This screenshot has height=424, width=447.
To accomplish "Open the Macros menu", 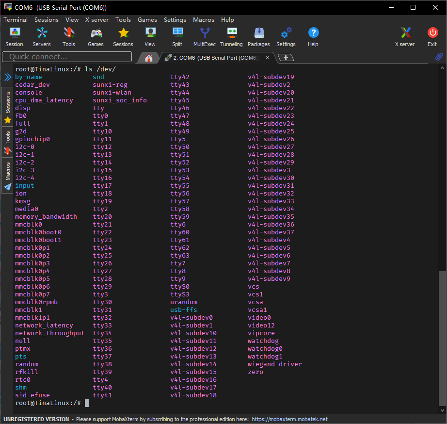I will (204, 20).
